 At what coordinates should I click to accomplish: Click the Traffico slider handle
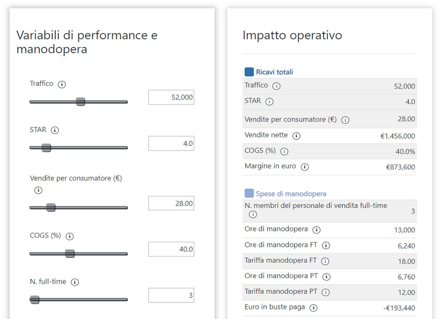click(80, 101)
